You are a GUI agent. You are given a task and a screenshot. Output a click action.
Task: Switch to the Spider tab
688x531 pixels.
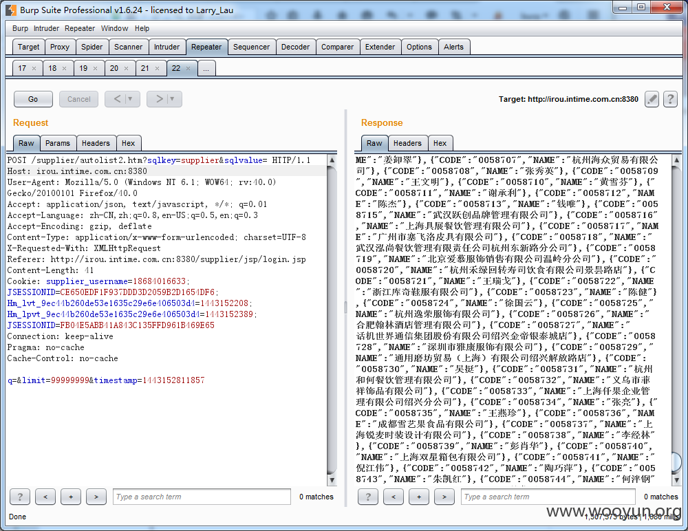(92, 47)
